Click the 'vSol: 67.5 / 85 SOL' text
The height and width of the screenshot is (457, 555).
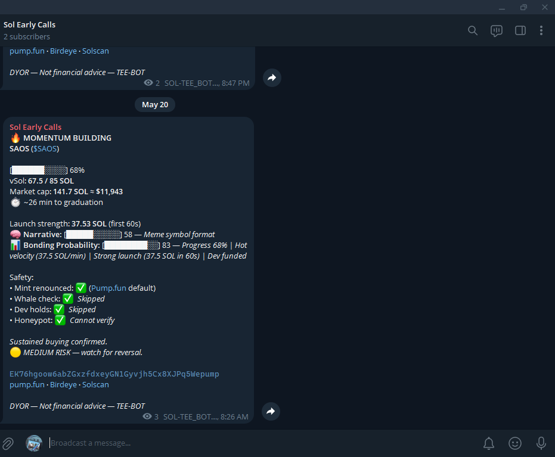[42, 181]
